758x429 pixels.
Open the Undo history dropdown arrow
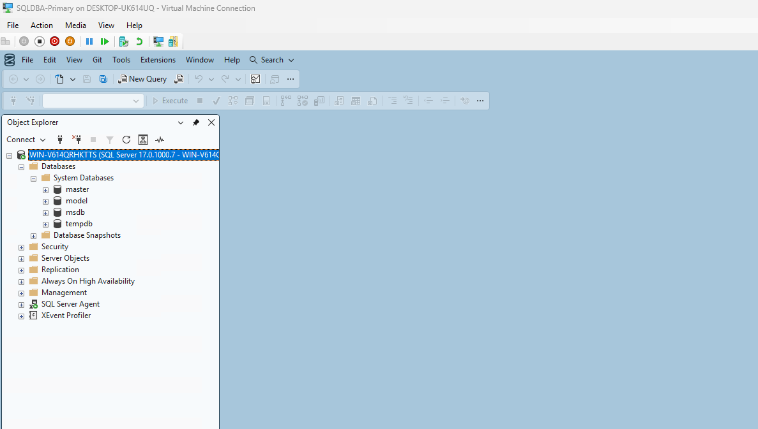(211, 79)
